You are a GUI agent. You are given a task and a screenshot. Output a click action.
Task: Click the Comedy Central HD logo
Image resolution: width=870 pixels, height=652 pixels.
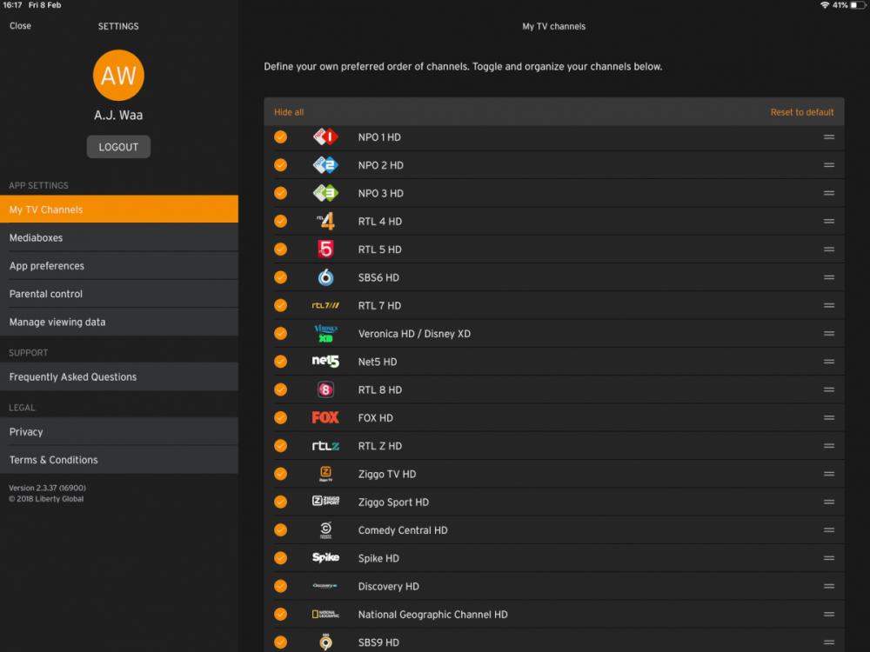tap(325, 530)
